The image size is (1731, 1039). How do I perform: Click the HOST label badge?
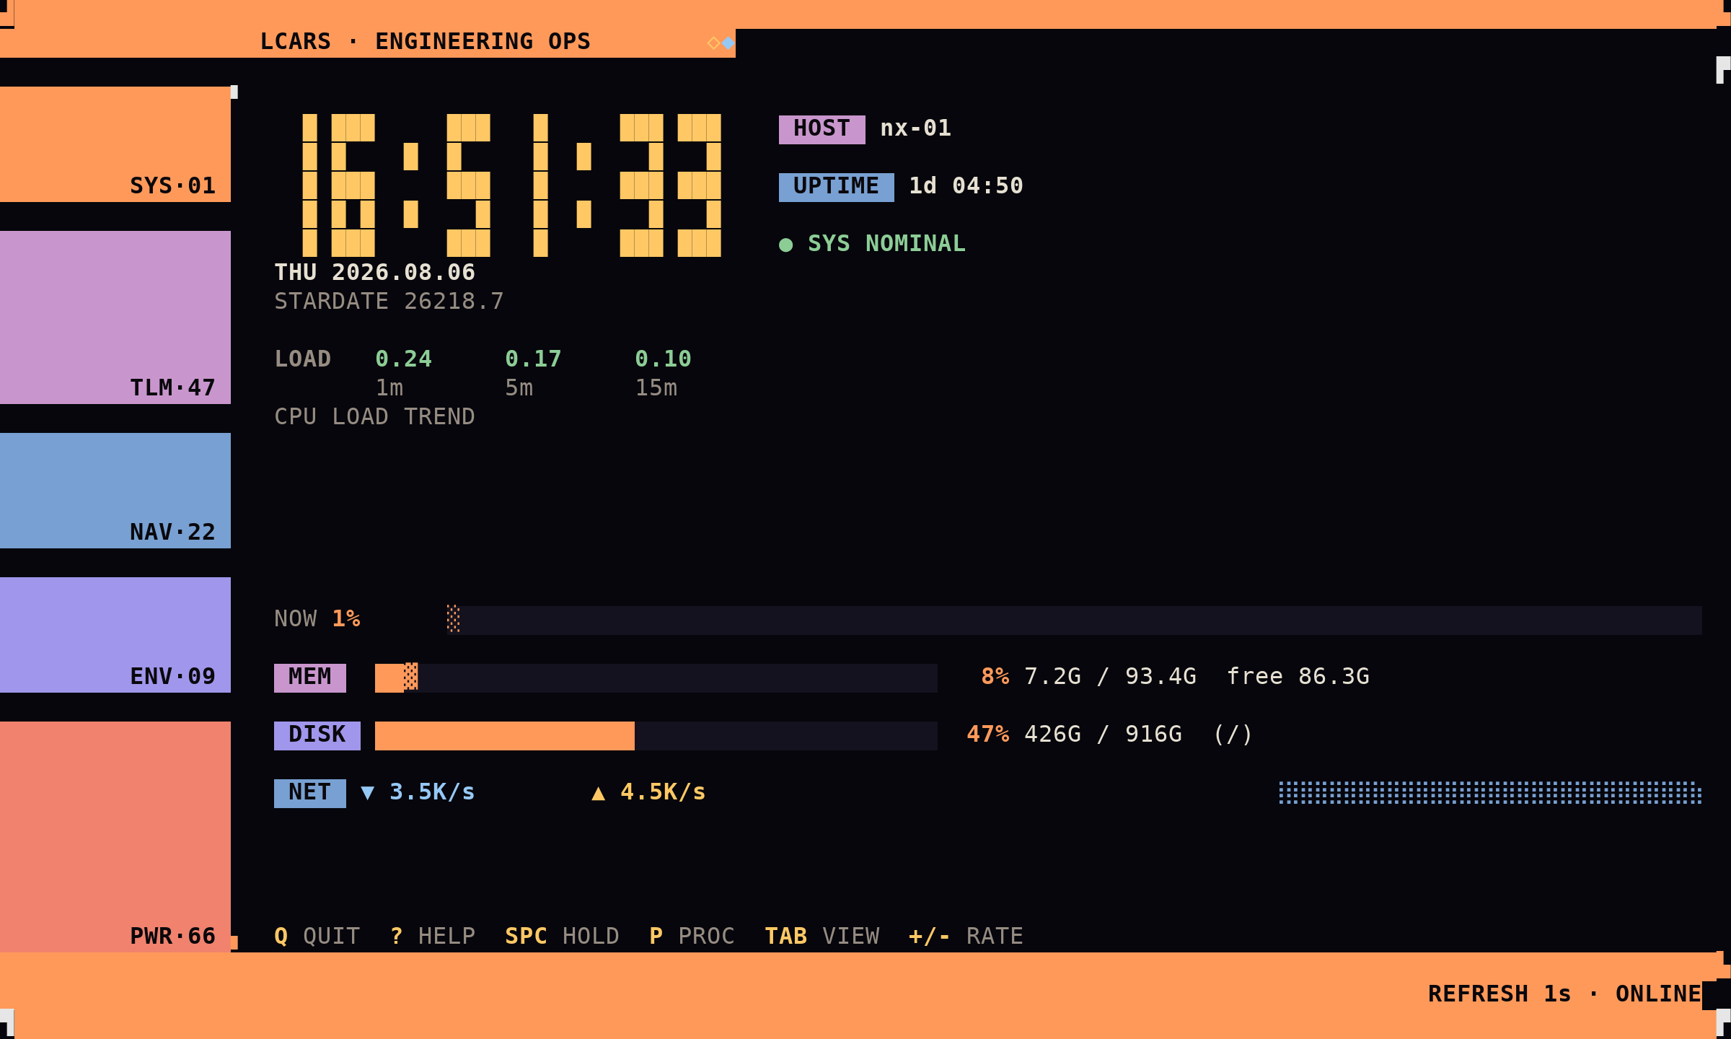click(x=822, y=130)
